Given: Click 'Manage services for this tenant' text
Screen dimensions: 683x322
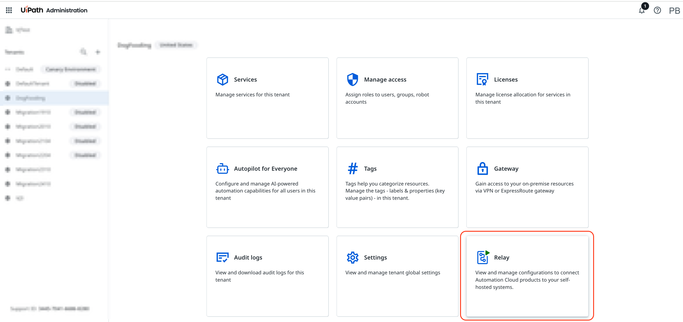Looking at the screenshot, I should click(252, 94).
